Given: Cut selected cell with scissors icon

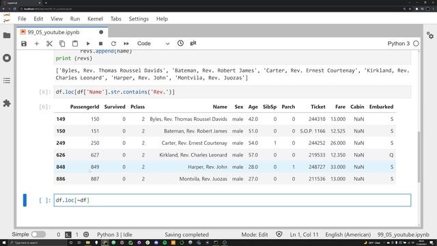Looking at the screenshot, I should click(x=49, y=44).
